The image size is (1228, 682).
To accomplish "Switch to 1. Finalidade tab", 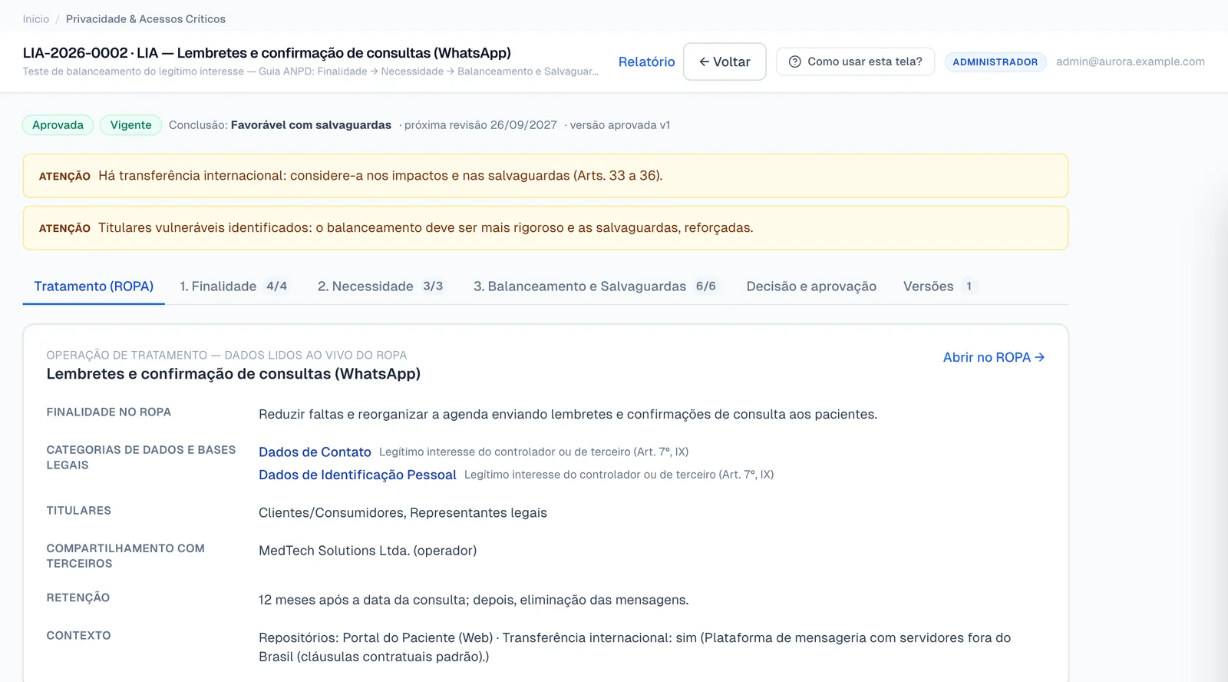I will click(x=233, y=286).
